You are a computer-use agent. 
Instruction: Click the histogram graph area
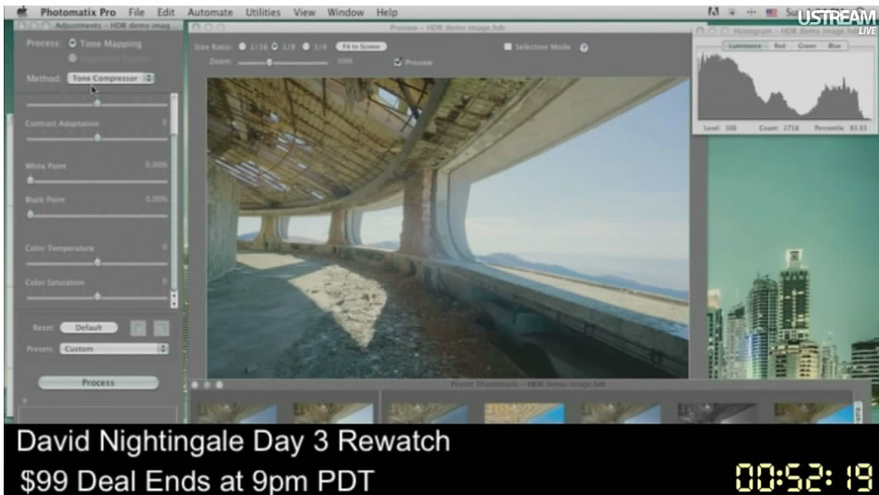coord(785,86)
